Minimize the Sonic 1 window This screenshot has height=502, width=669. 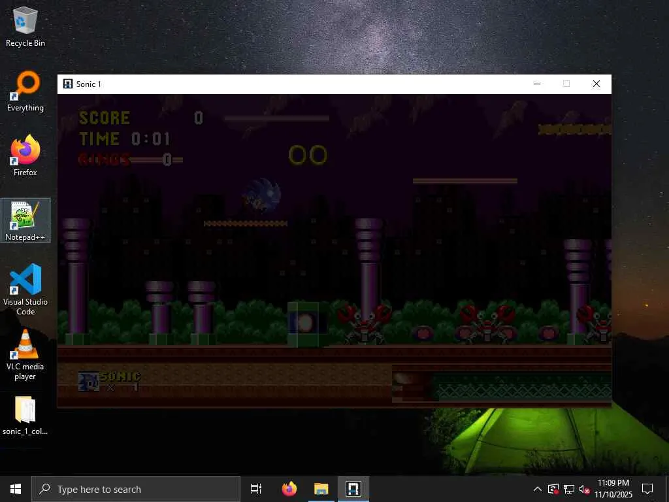537,84
